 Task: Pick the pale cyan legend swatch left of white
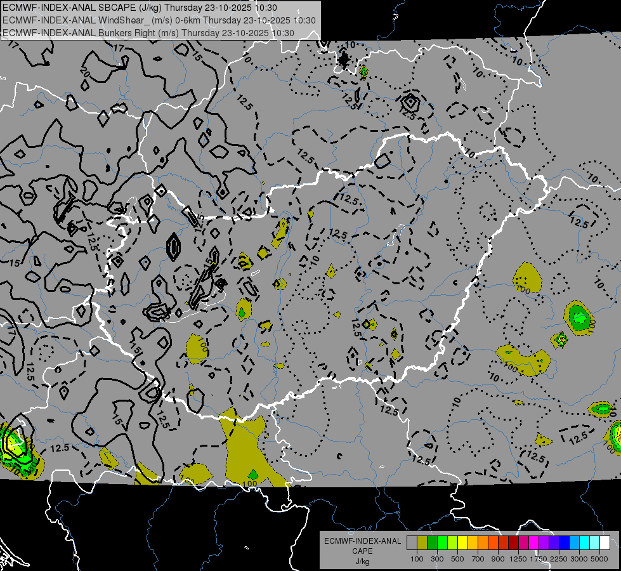tap(595, 543)
